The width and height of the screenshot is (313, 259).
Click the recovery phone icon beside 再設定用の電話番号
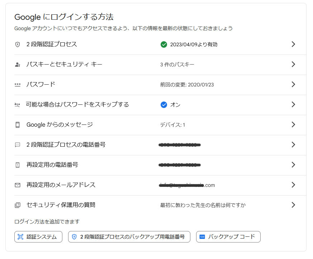coord(18,165)
